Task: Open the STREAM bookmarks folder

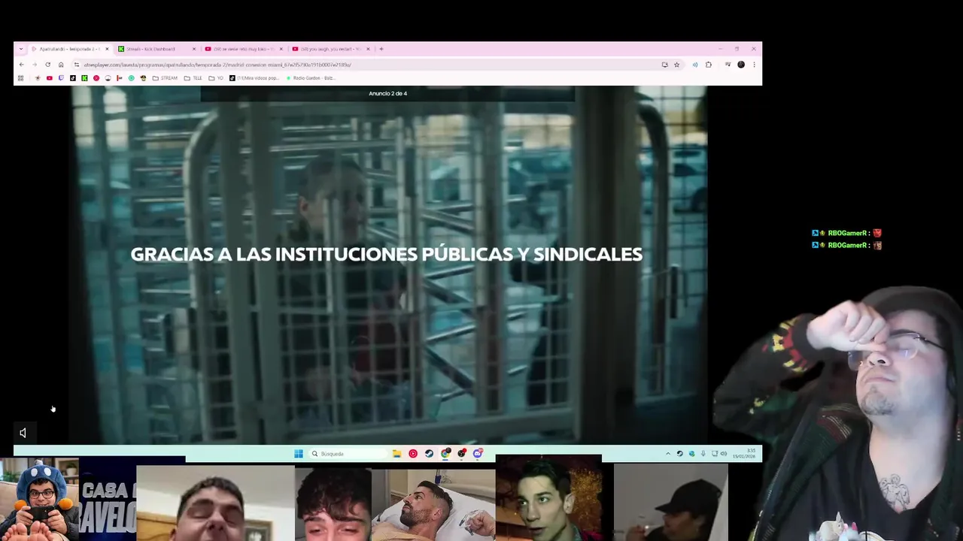Action: [165, 78]
